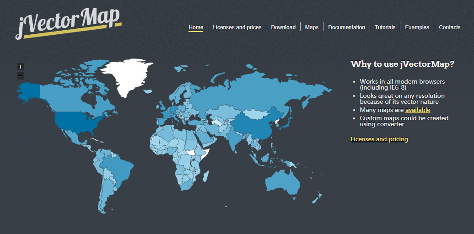Open Licenses and prices page
The width and height of the screenshot is (474, 234).
237,27
